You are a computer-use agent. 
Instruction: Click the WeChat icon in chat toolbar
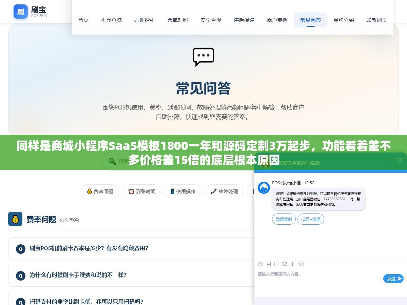[x=301, y=264]
